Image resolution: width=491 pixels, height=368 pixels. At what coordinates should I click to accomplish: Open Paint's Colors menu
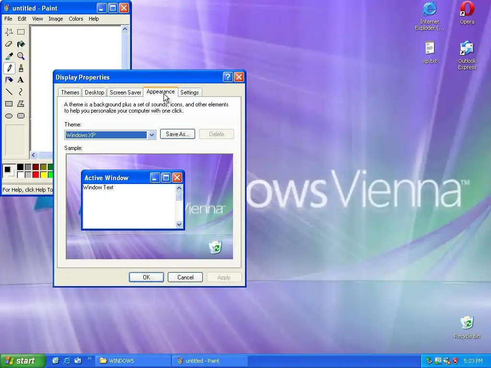(x=76, y=19)
